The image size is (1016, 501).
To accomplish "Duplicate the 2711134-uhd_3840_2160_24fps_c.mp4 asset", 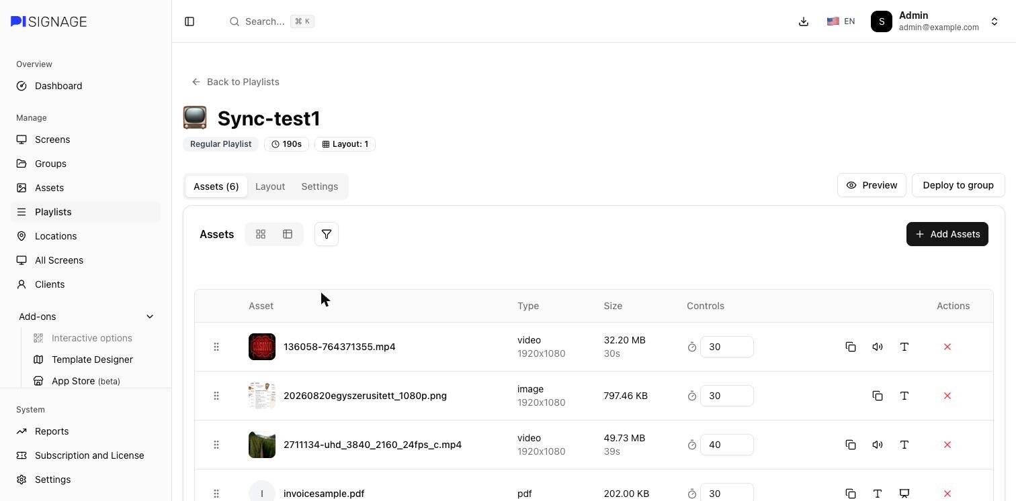I will [851, 445].
